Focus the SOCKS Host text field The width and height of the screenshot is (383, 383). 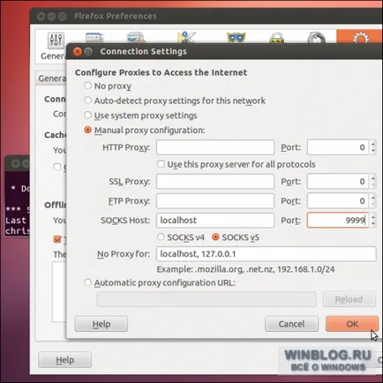pyautogui.click(x=215, y=220)
